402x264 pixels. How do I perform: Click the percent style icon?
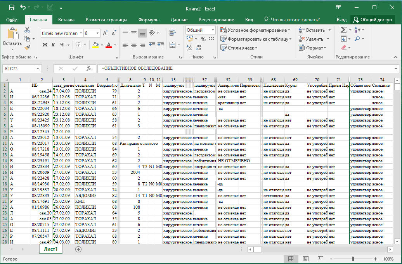(203, 39)
